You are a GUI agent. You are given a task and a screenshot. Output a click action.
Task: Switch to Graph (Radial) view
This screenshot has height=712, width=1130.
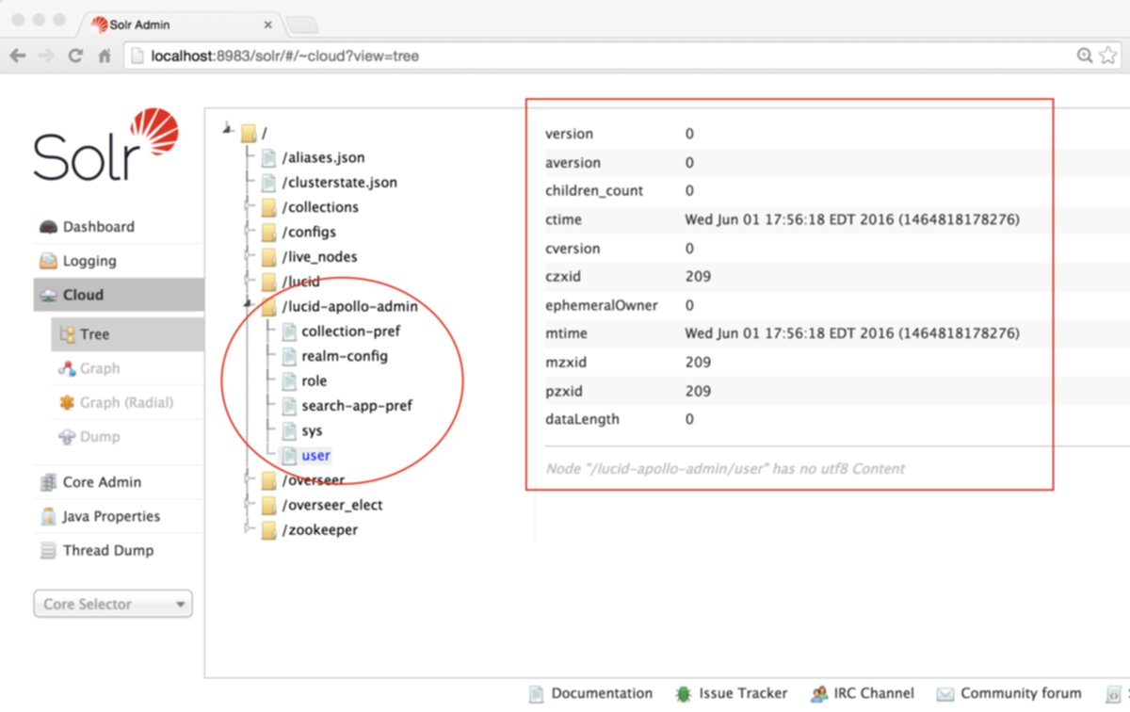click(x=127, y=402)
